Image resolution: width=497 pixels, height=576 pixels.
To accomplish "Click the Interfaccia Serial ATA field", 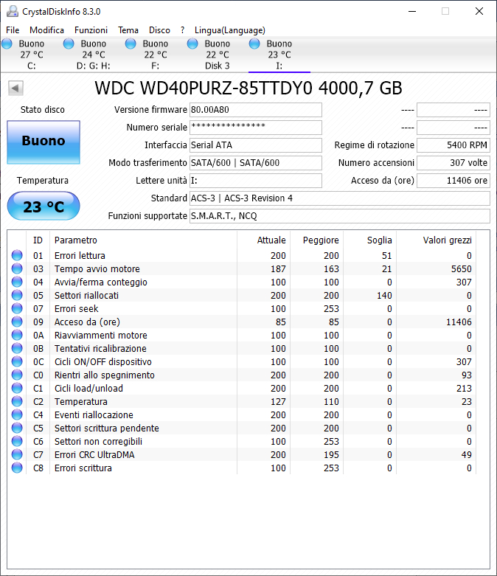I will [x=256, y=145].
